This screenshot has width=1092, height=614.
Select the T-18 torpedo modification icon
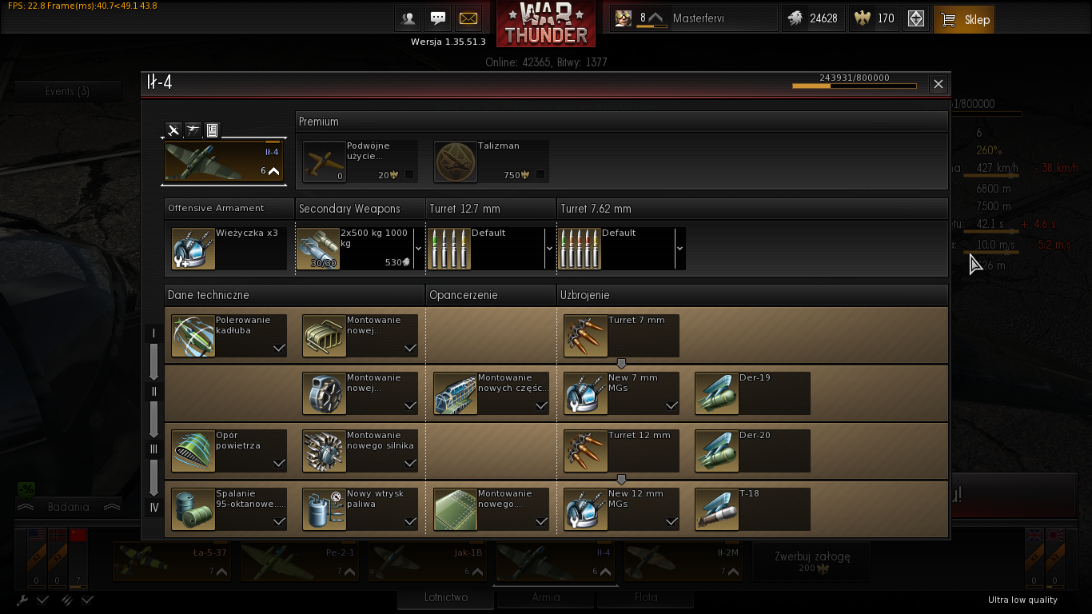click(x=717, y=510)
